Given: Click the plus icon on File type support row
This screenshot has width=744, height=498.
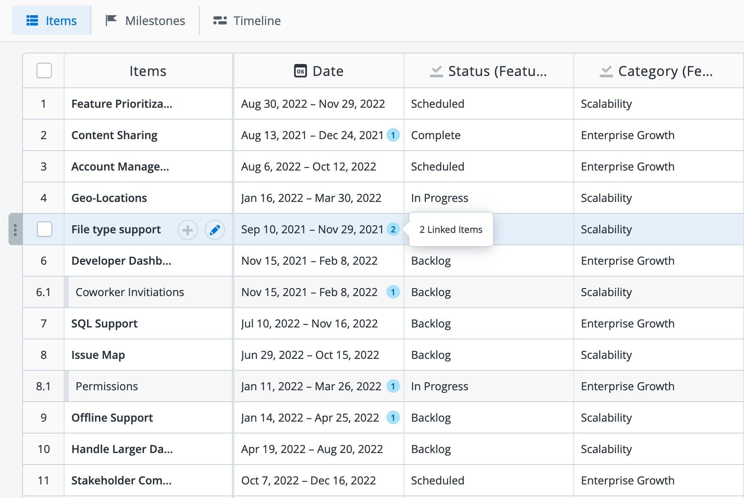Looking at the screenshot, I should pyautogui.click(x=188, y=230).
